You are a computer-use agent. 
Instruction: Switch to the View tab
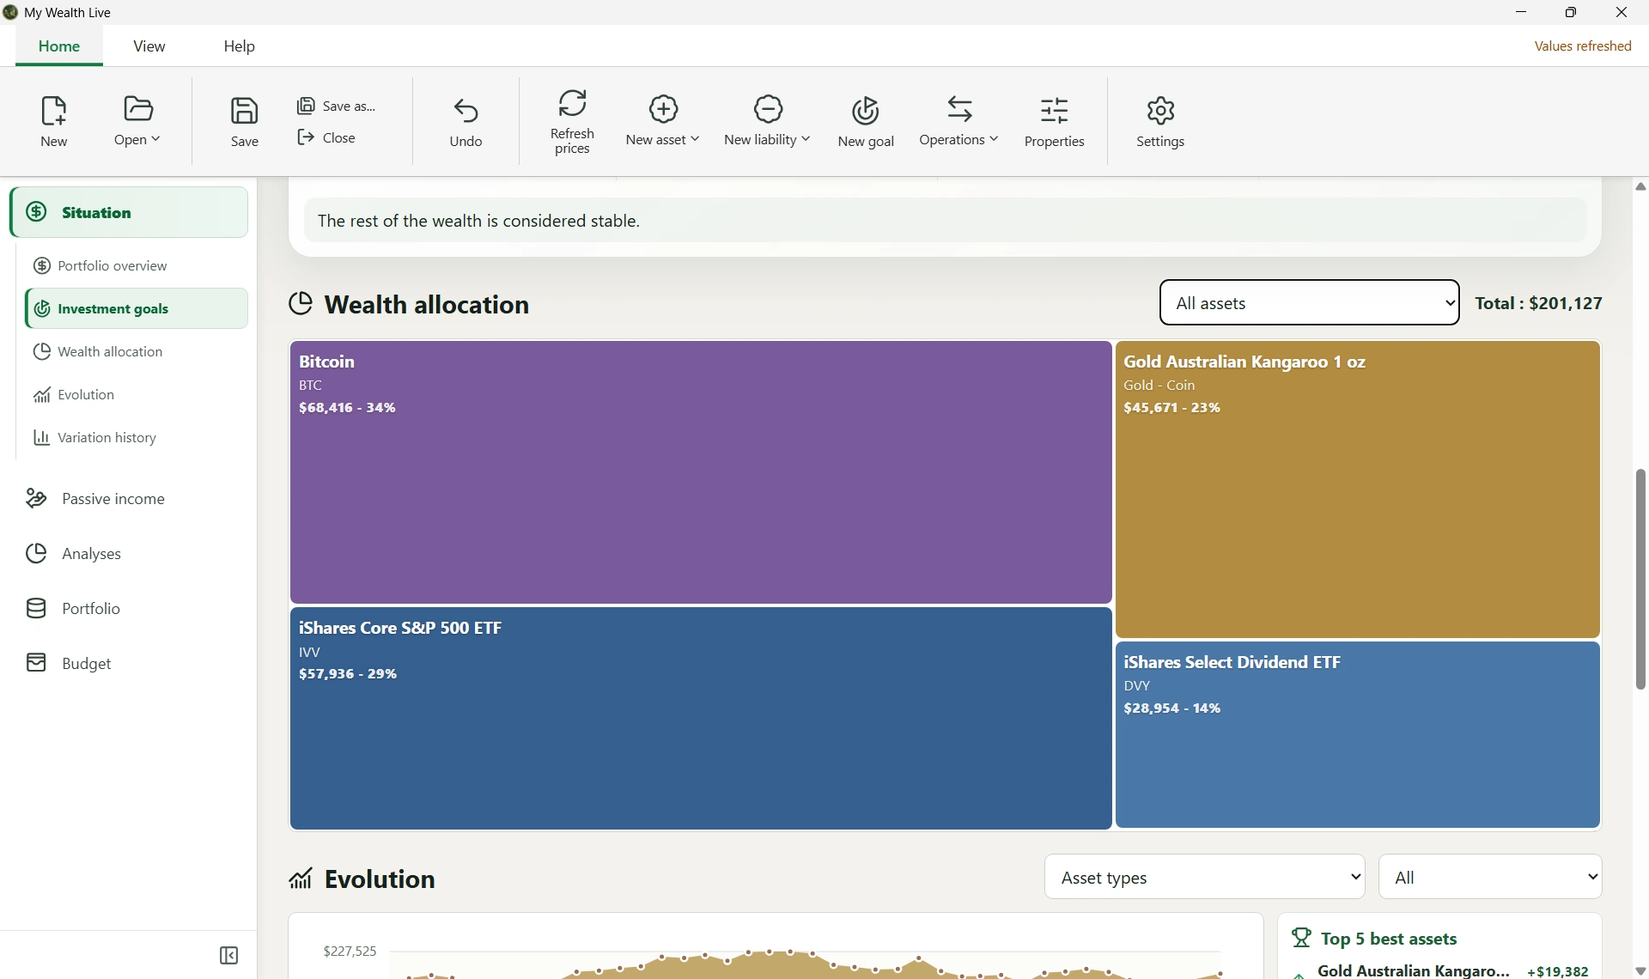pos(149,46)
